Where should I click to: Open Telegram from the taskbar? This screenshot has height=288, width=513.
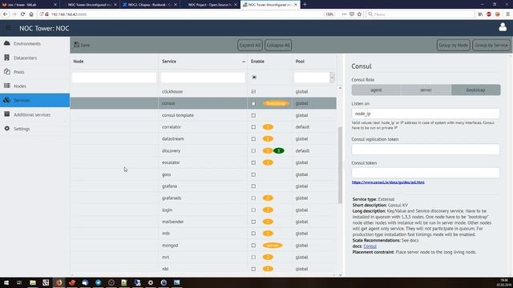[x=98, y=282]
